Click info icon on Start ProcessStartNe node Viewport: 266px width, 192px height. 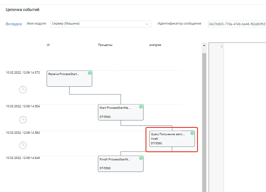(x=141, y=107)
